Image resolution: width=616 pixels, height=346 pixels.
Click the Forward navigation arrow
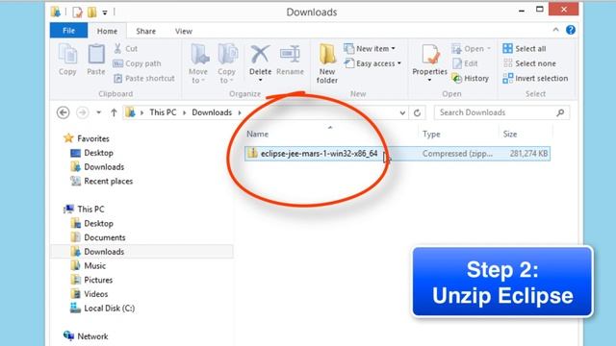tap(82, 112)
